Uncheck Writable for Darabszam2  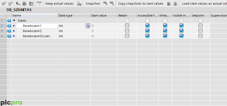(165, 31)
